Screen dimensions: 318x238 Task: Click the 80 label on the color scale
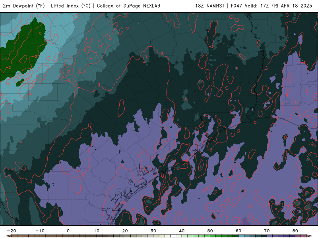[295, 231]
